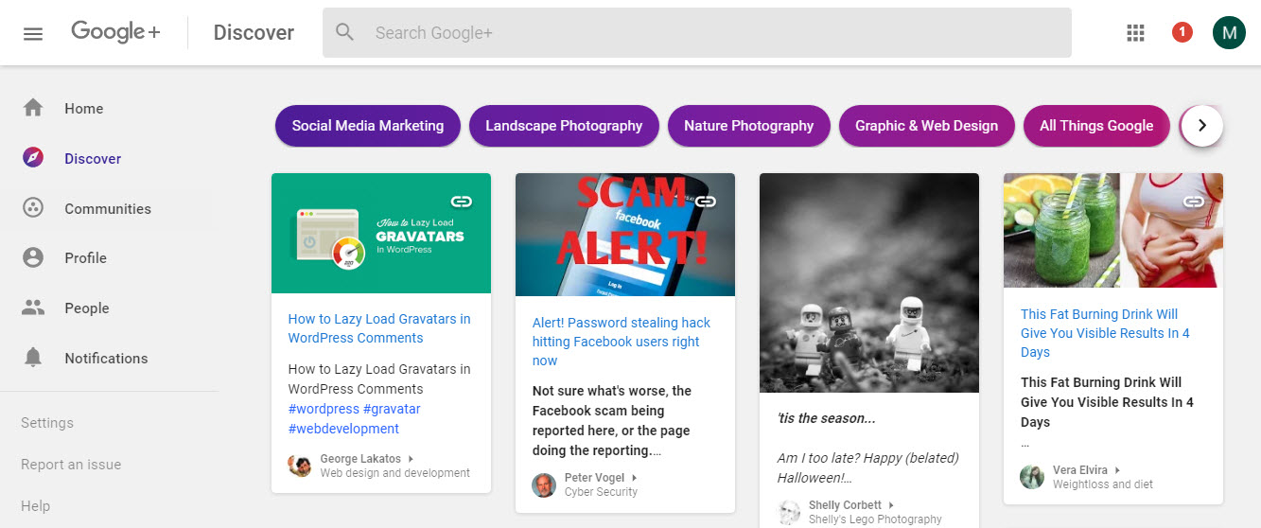Viewport: 1261px width, 528px height.
Task: Select Nature Photography topic
Action: (x=749, y=125)
